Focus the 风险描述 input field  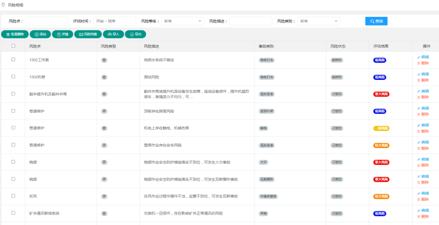pos(251,21)
